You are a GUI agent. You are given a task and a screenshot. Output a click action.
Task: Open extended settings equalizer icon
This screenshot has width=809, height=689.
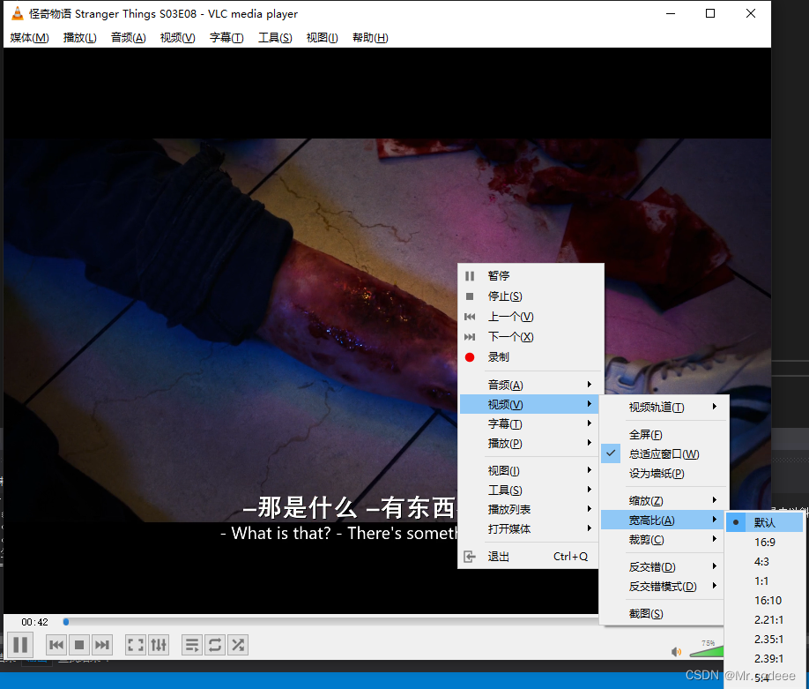159,645
